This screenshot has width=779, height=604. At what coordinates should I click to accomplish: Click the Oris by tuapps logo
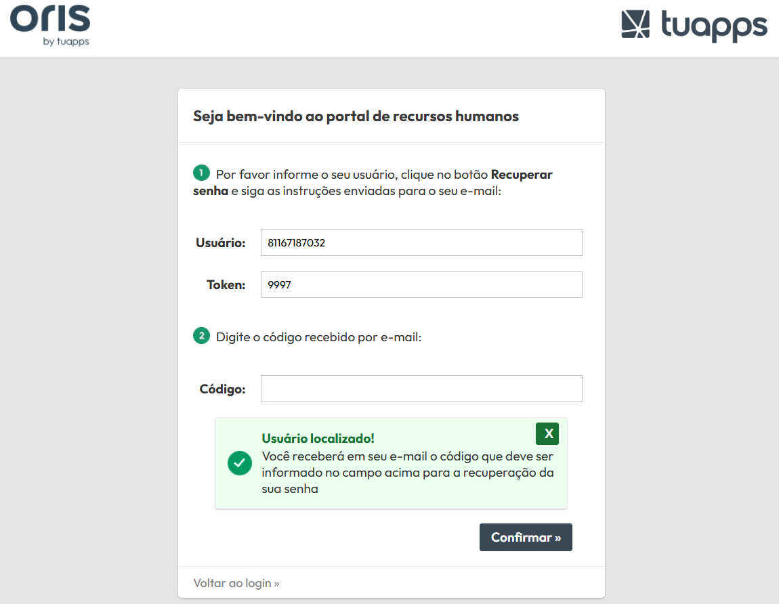coord(50,26)
